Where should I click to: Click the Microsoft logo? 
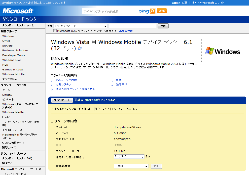click(x=18, y=11)
